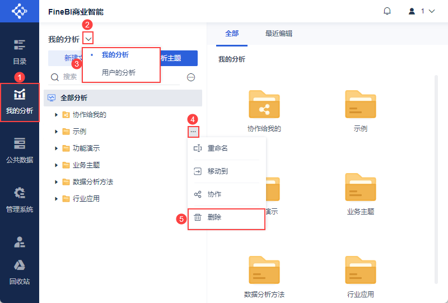The height and width of the screenshot is (303, 448).
Task: Expand the 行业应用 tree folder
Action: [57, 199]
